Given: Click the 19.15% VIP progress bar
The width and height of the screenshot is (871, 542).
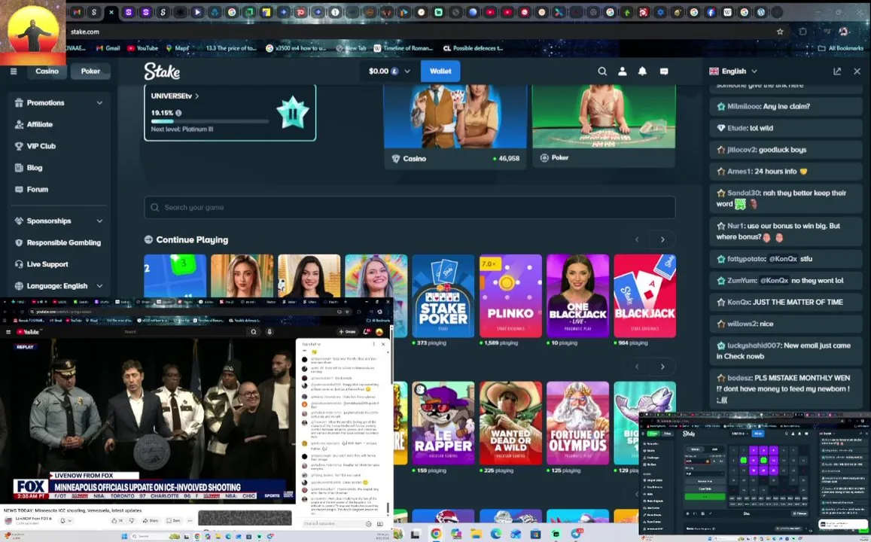Looking at the screenshot, I should [x=209, y=121].
